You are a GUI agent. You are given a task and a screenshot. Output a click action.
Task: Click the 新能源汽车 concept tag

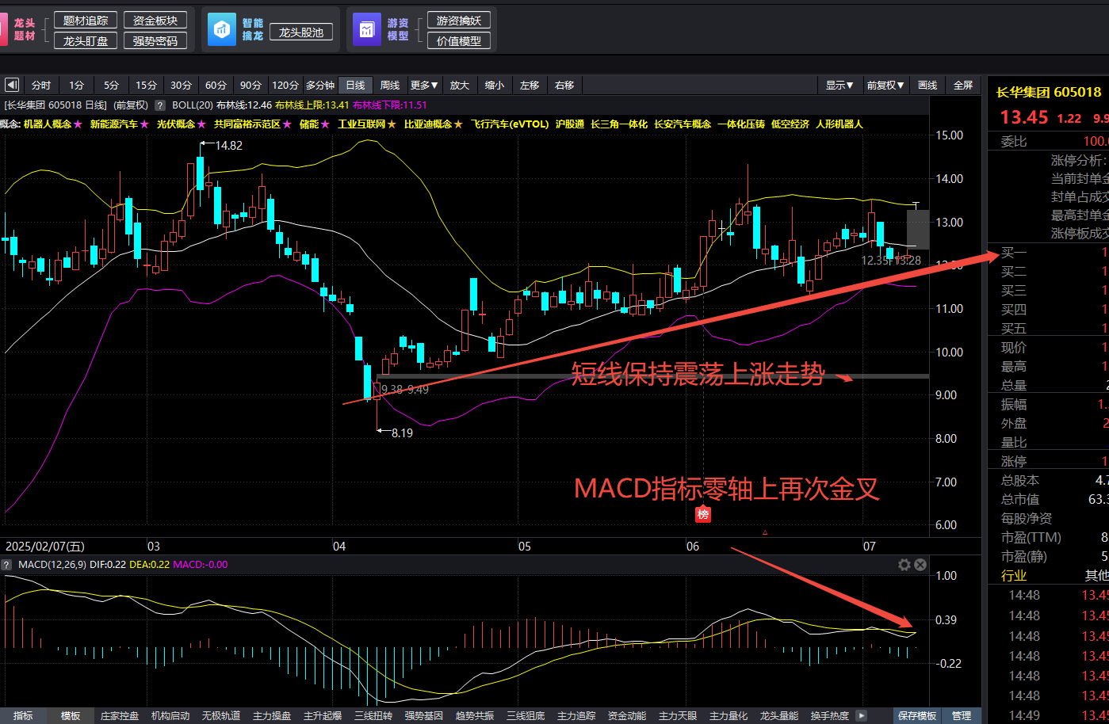pos(114,124)
